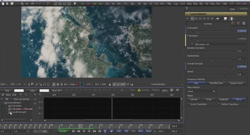Screen dimensions: 250x135
Task: Click the chat bubble icon next to Spline
Action: [x=178, y=90]
